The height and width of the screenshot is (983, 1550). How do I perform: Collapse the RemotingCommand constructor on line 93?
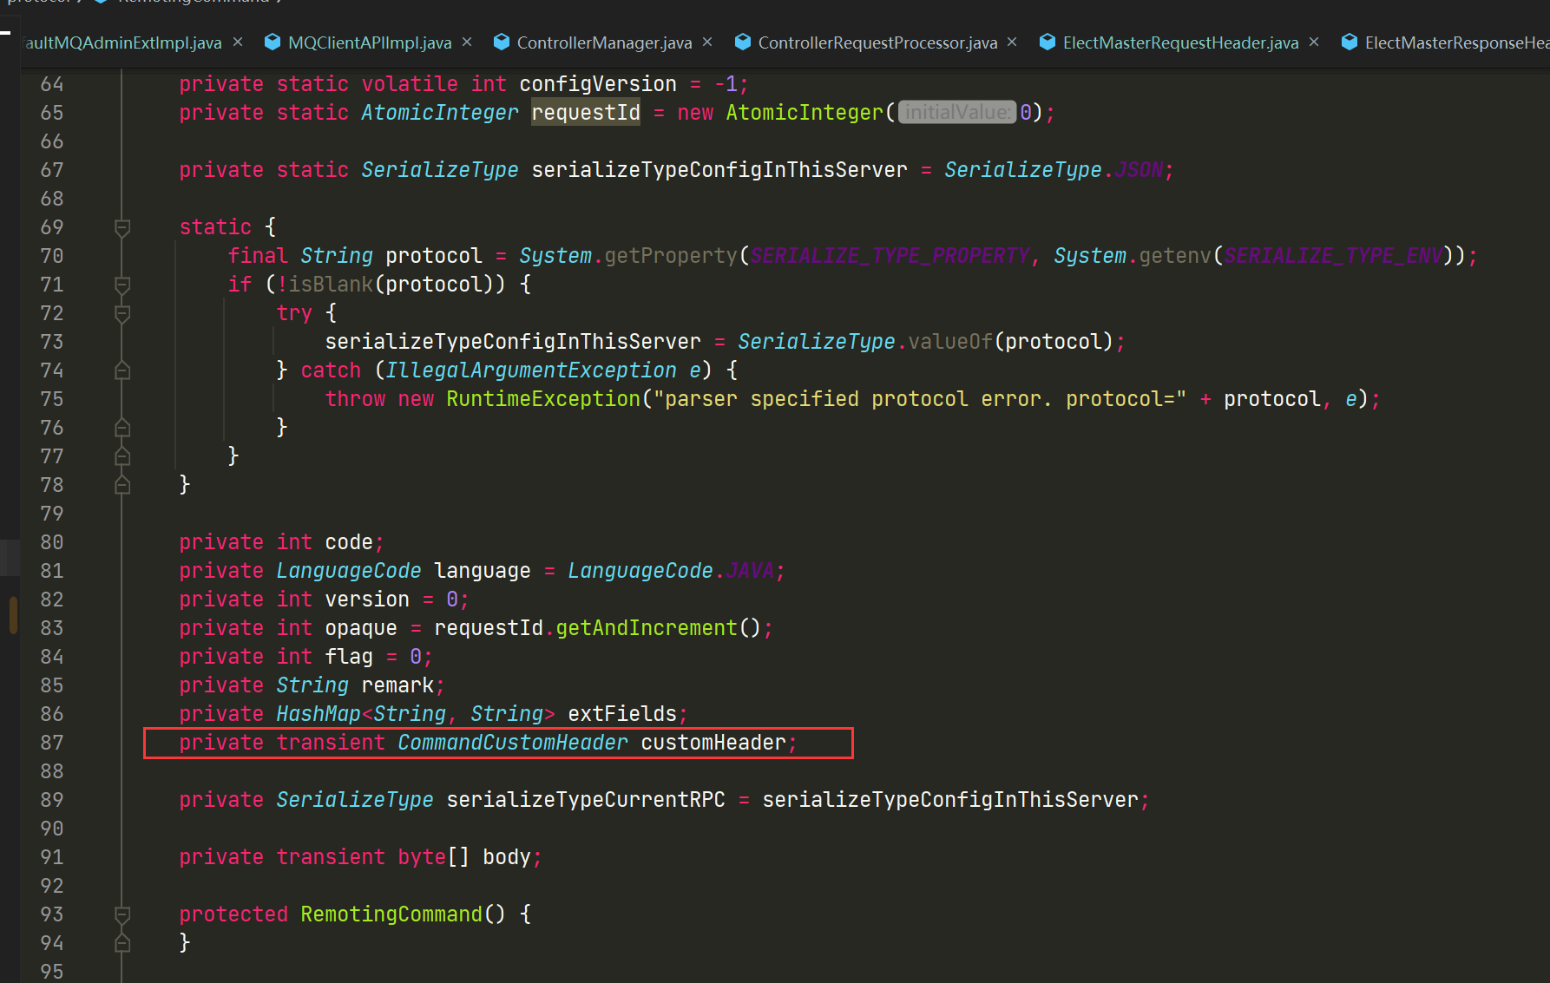click(122, 914)
